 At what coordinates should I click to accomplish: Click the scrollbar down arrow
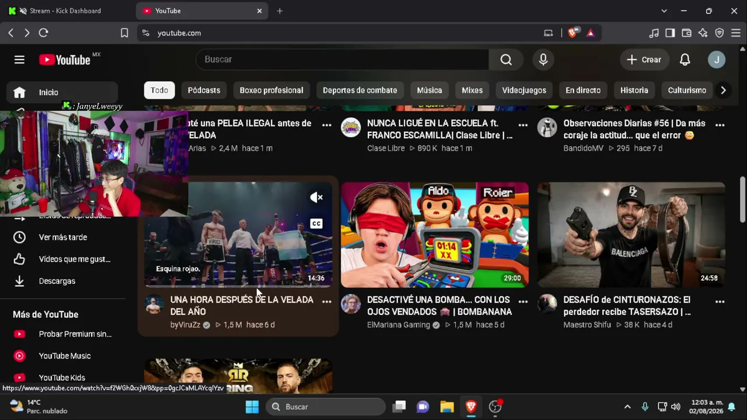point(742,389)
